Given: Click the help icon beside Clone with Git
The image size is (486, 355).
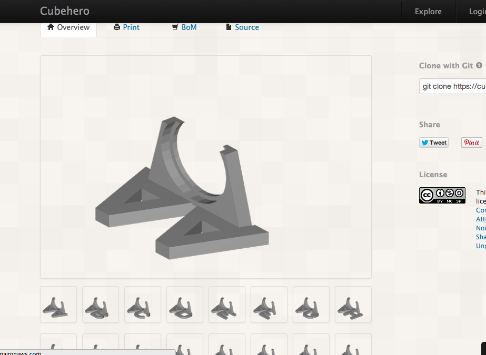Looking at the screenshot, I should coord(479,66).
